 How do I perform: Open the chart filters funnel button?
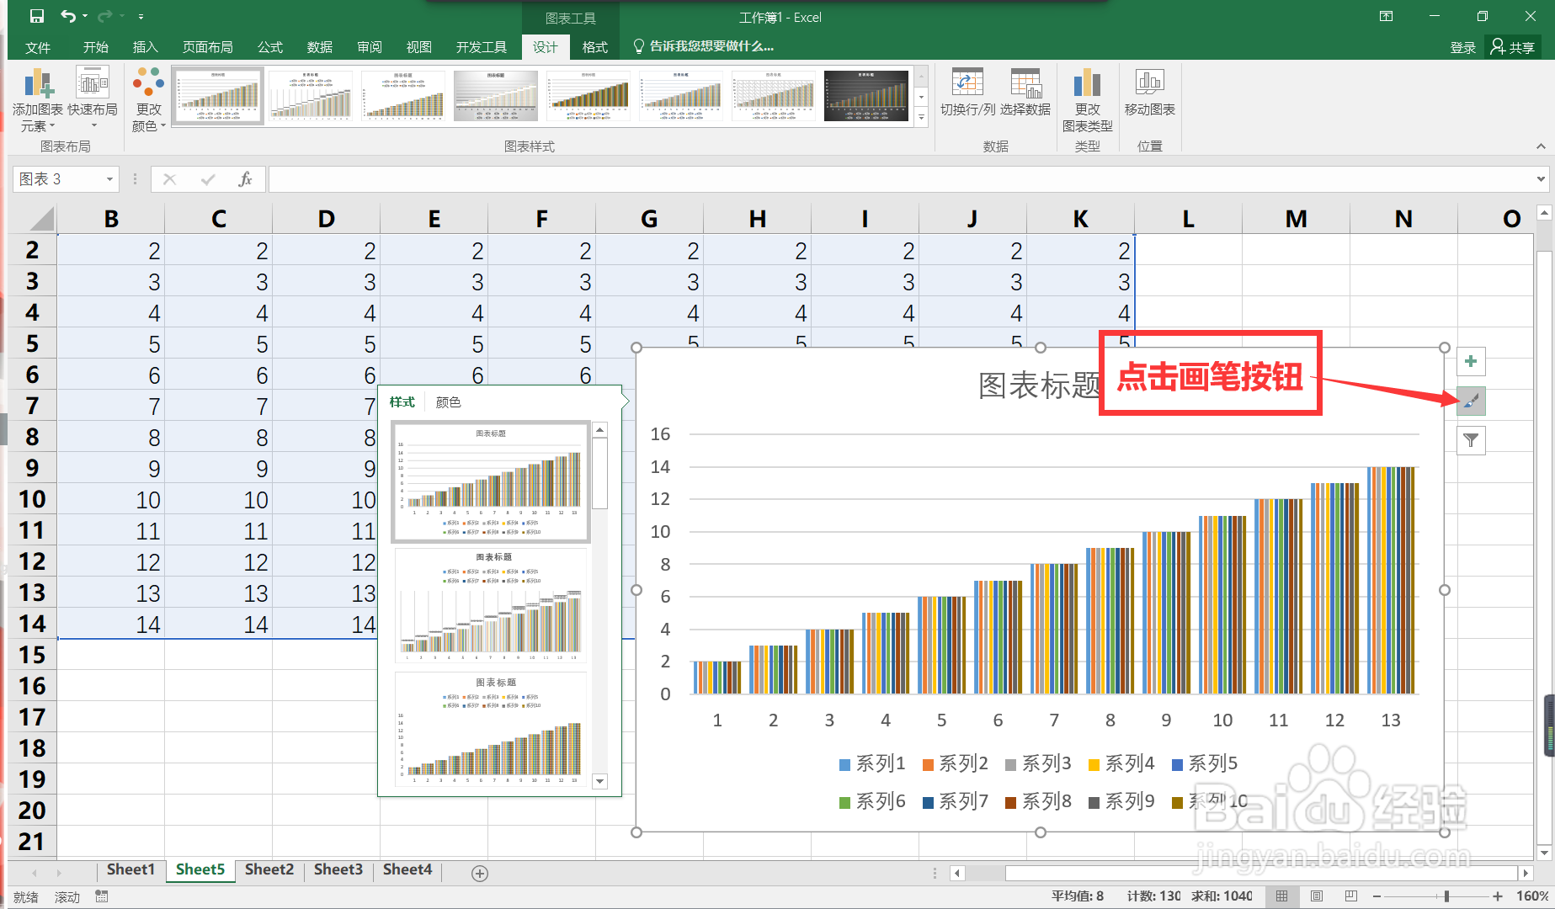(x=1471, y=440)
